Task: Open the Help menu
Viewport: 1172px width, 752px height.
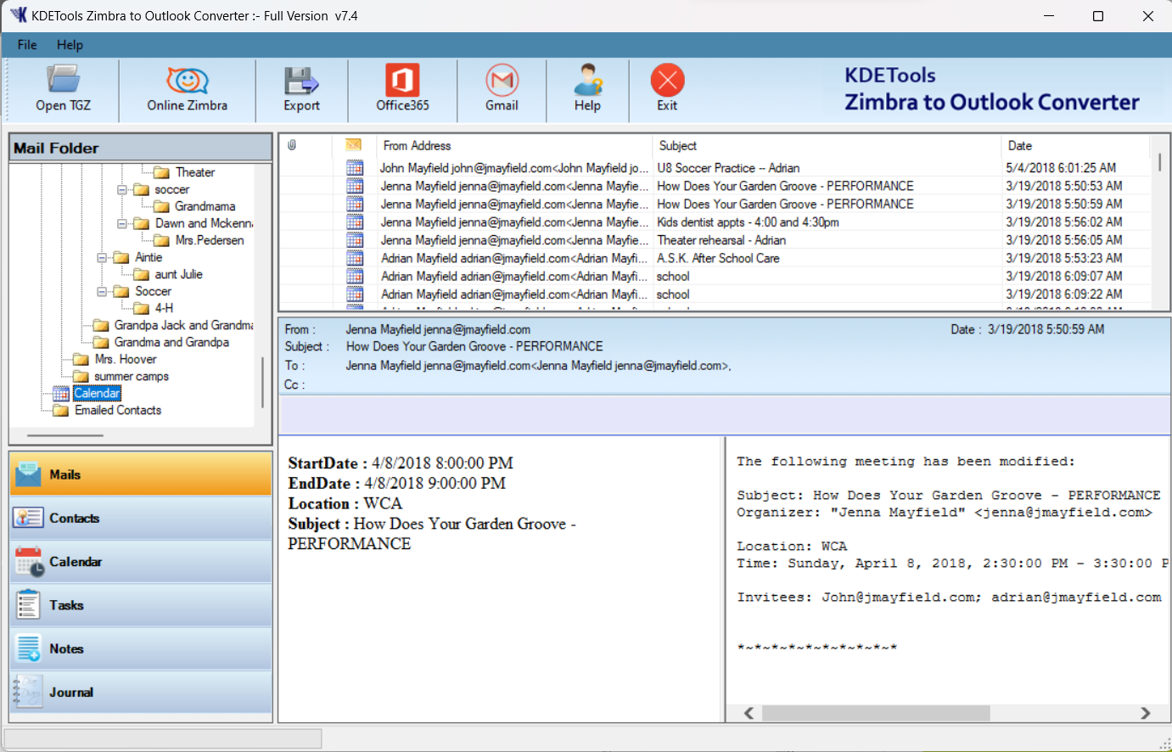Action: [70, 45]
